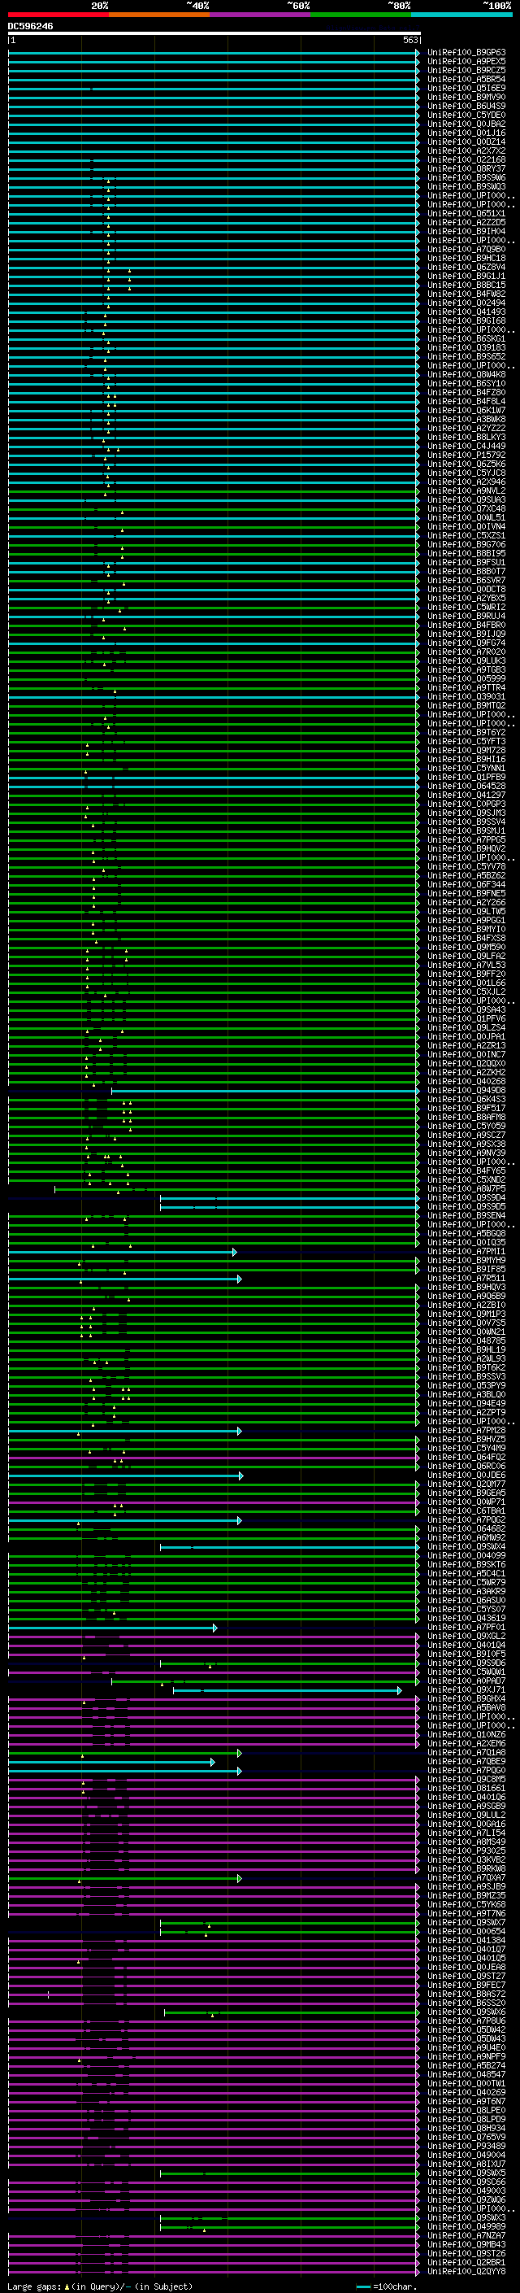Select hit label UniRef100_Q9S9D4
Image resolution: width=520 pixels, height=2293 pixels.
point(466,1197)
